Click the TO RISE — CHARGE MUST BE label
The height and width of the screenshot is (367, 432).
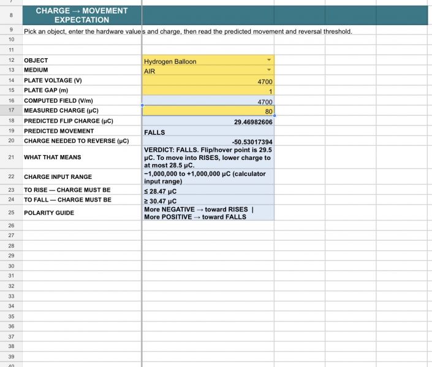point(67,190)
